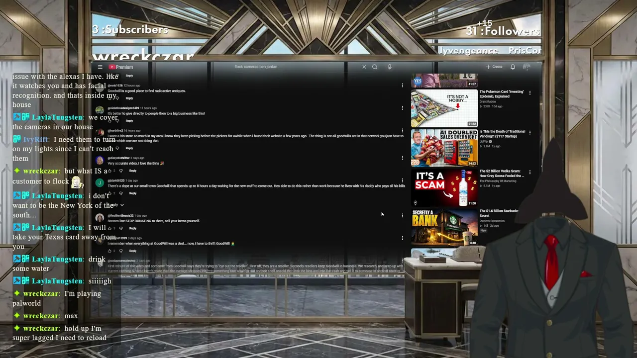Image resolution: width=637 pixels, height=358 pixels.
Task: Open 'The Pokemon Card Investing Epidemic, Explained' title
Action: point(502,94)
